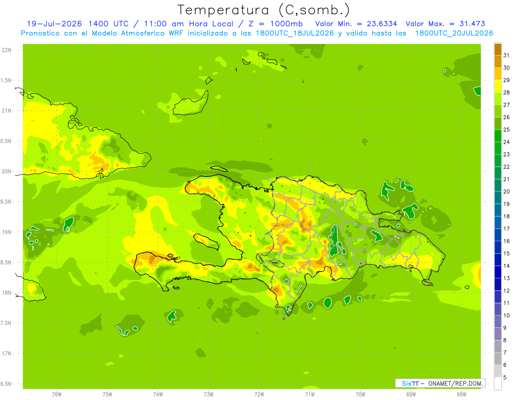Click the 'Temperatura (C,somb.)' title
This screenshot has height=400, width=518.
[263, 10]
